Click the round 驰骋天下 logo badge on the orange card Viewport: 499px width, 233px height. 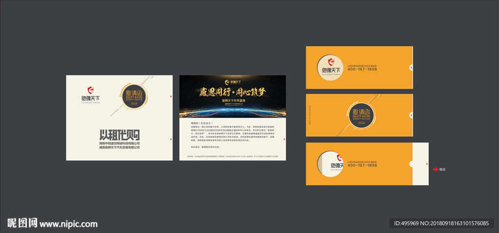pyautogui.click(x=331, y=67)
